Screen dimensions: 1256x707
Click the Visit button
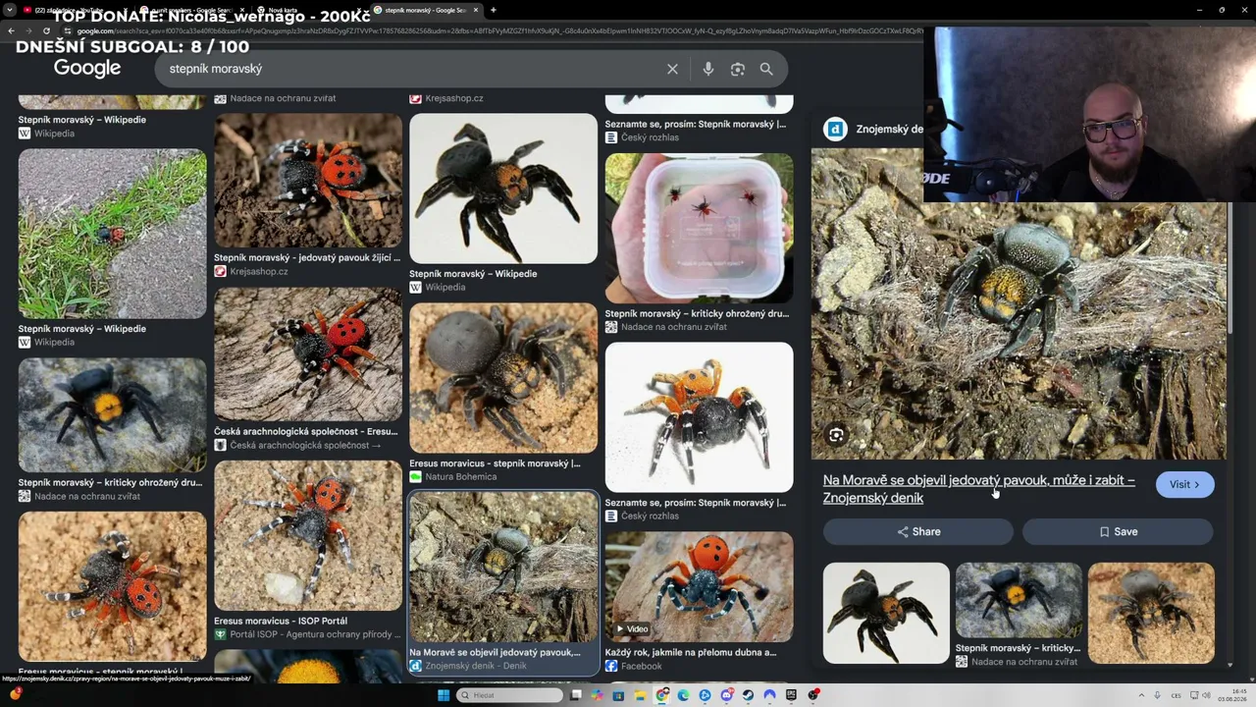pos(1184,484)
